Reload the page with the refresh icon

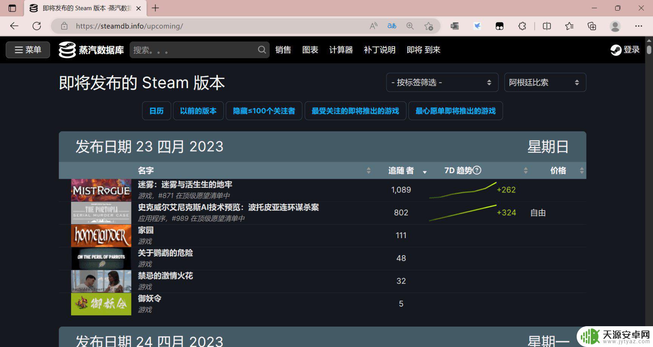tap(37, 26)
